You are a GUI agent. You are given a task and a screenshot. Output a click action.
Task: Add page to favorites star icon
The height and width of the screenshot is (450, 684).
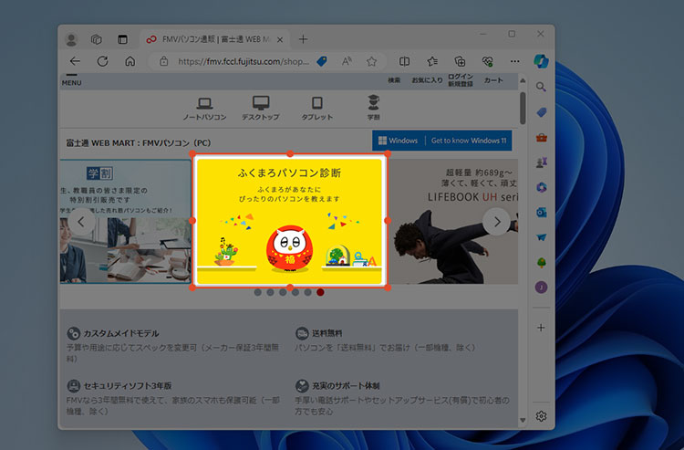pos(372,61)
